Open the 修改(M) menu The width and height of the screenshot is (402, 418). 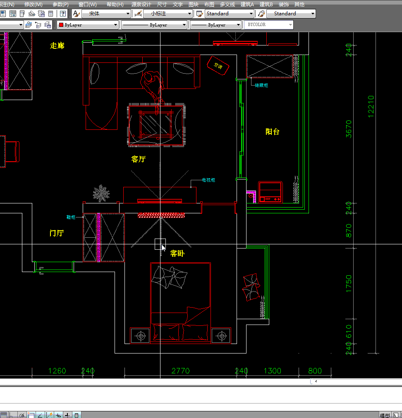click(x=33, y=4)
